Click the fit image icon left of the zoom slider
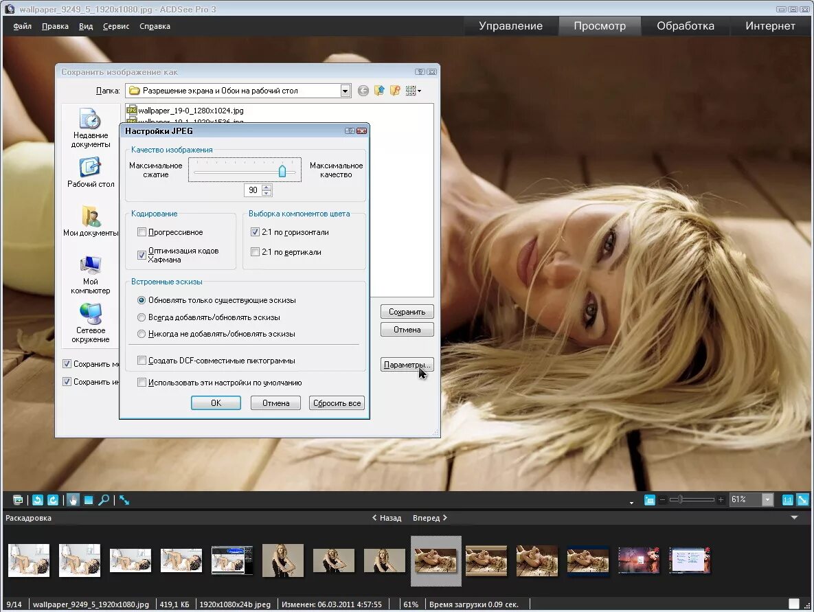This screenshot has height=612, width=814. pyautogui.click(x=649, y=500)
